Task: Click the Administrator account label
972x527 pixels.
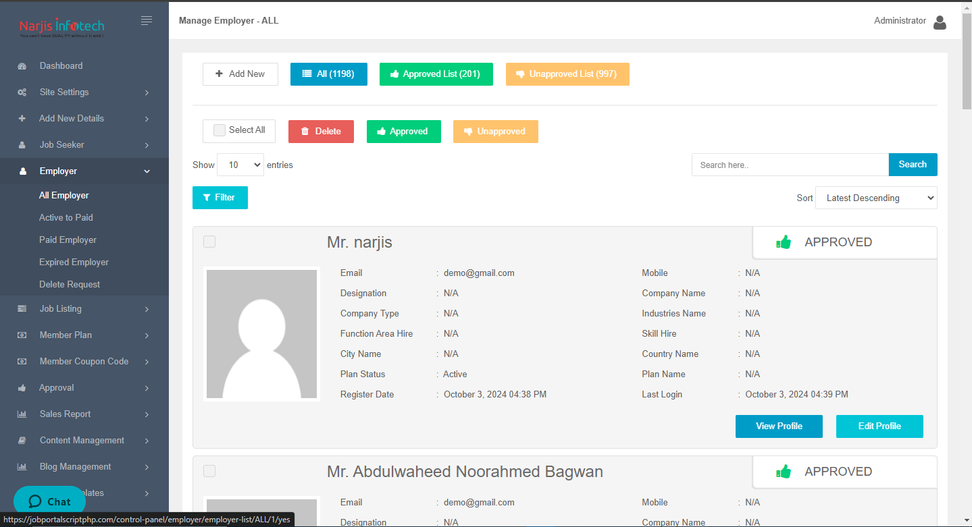Action: click(x=900, y=21)
